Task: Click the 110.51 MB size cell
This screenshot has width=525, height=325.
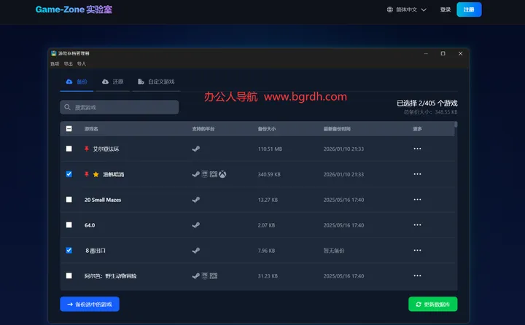Action: point(270,149)
